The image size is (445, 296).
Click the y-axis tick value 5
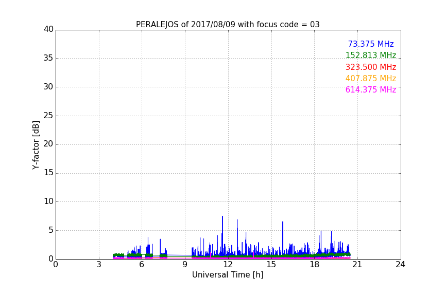(51, 230)
